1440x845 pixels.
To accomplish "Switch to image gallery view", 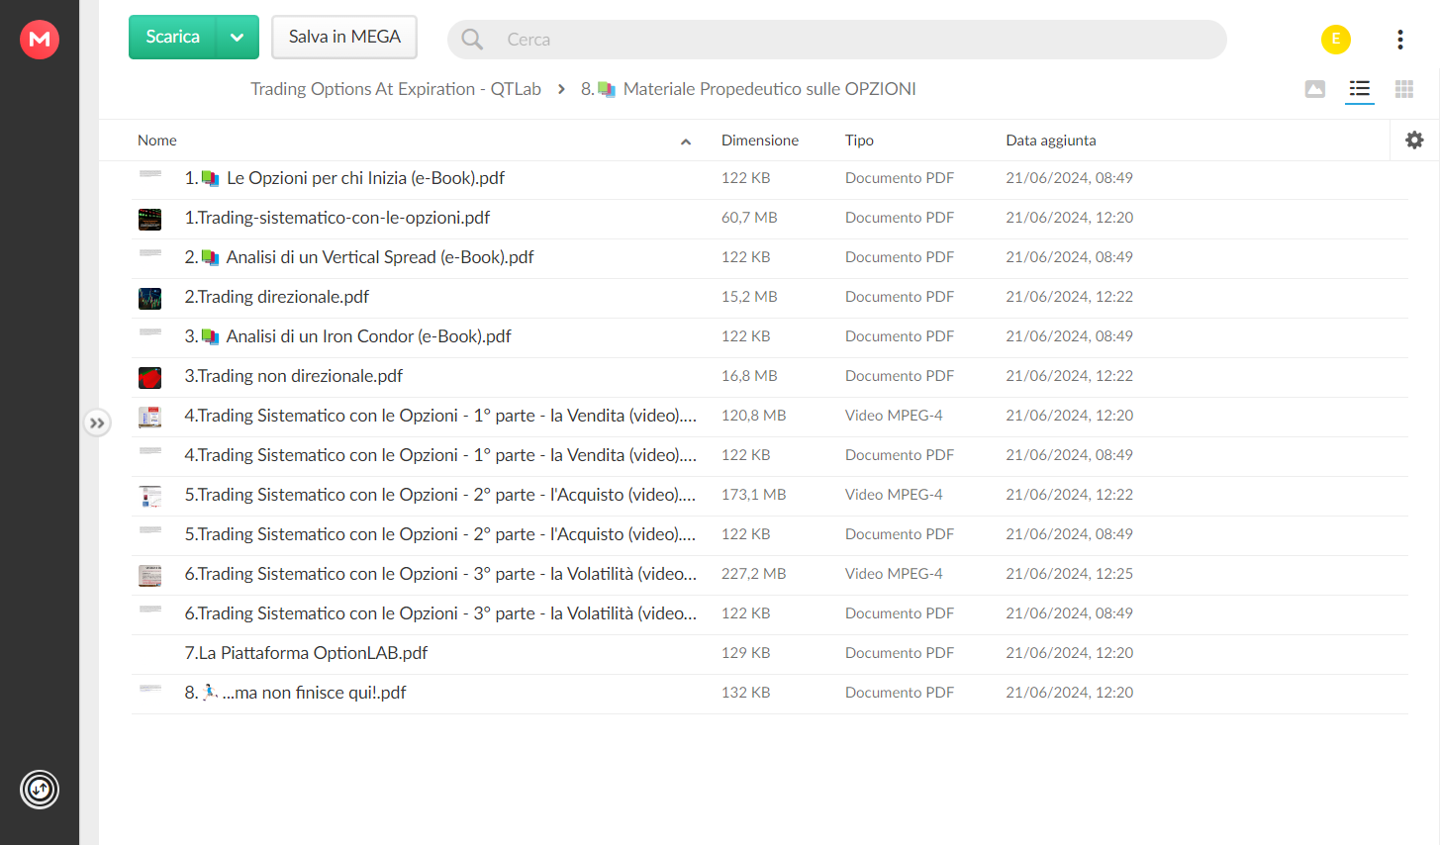I will pos(1315,89).
